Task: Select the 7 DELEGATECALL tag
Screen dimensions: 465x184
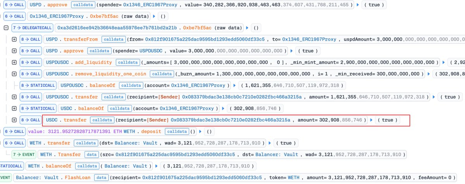Action: tap(32, 28)
